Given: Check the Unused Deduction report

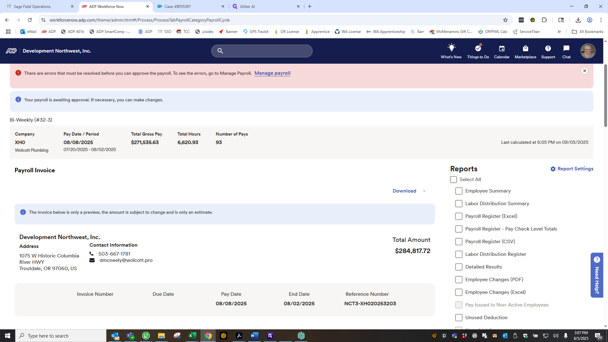Looking at the screenshot, I should coord(459,318).
